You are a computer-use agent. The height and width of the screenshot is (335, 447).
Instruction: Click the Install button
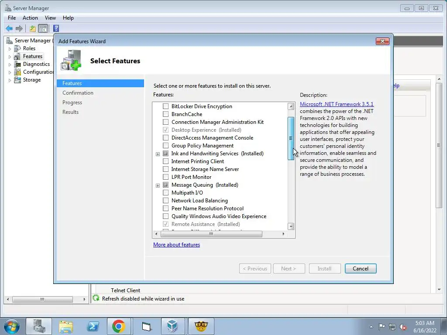[x=325, y=268]
